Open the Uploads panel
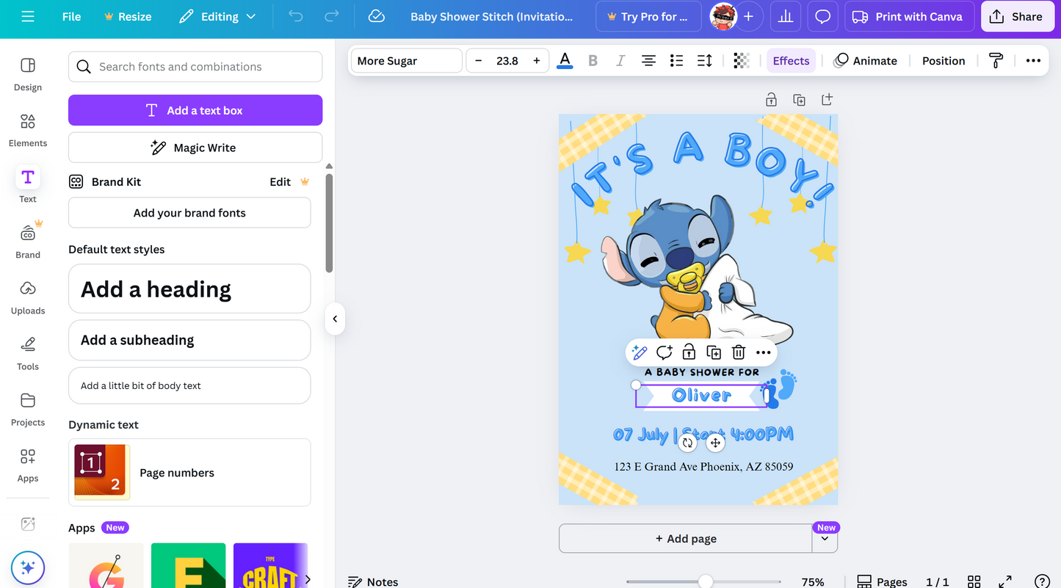Viewport: 1061px width, 588px height. (x=27, y=297)
